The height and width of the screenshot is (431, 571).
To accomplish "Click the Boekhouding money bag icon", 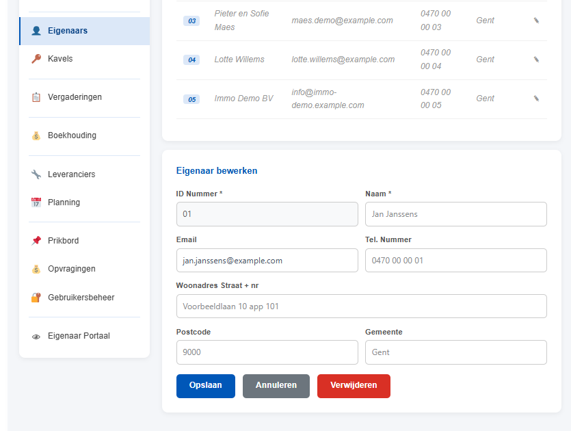I will tap(36, 135).
